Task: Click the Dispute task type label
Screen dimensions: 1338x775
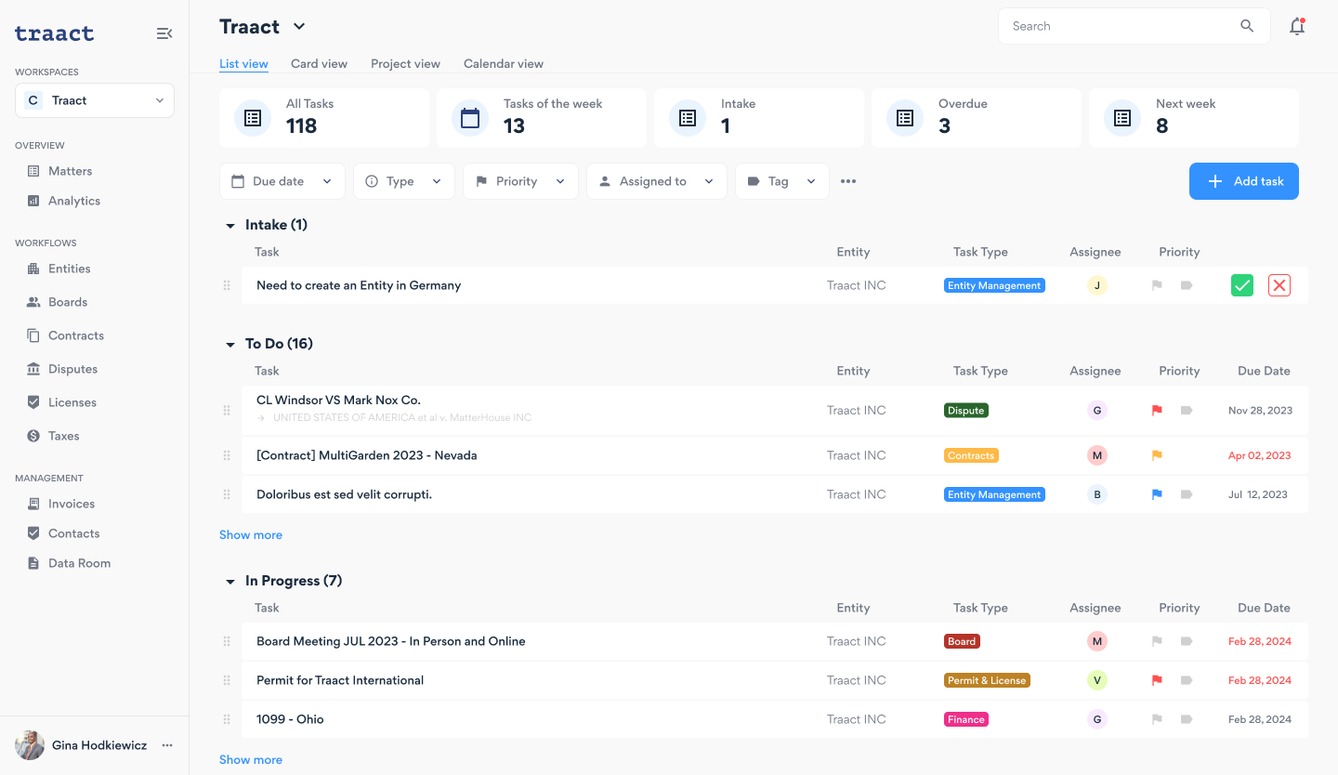Action: pos(965,410)
